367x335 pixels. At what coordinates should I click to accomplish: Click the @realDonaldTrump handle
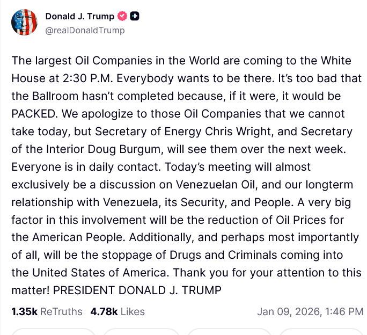coord(85,30)
